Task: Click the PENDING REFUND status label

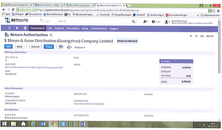Action: click(127, 41)
